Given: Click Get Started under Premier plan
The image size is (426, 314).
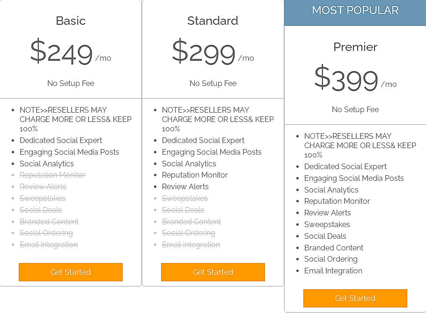Looking at the screenshot, I should [x=355, y=298].
